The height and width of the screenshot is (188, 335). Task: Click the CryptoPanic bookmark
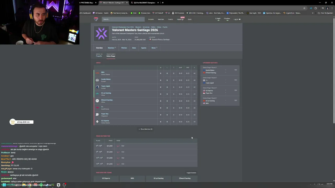[x=292, y=13]
